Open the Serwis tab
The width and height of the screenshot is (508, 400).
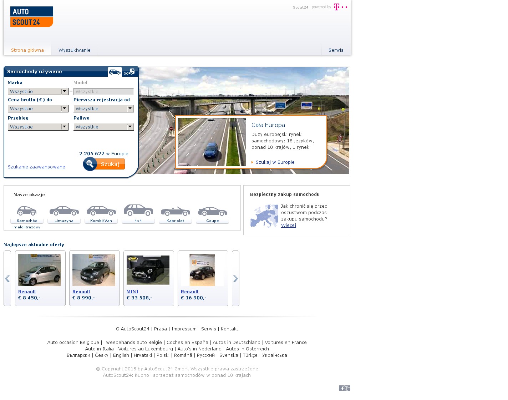point(336,50)
